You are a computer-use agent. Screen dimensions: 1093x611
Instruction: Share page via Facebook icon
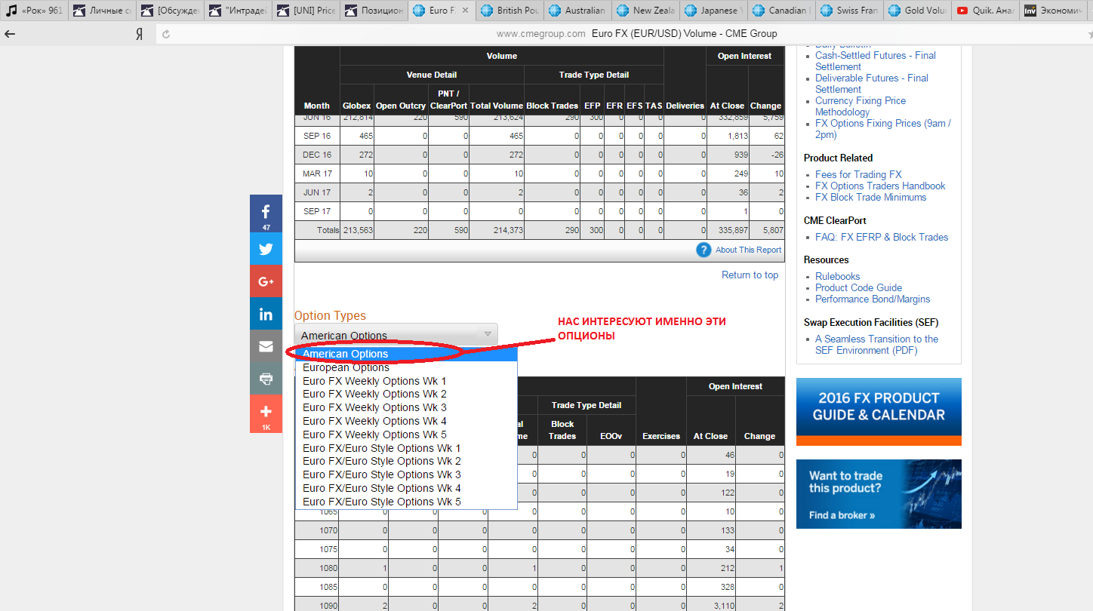pos(266,213)
